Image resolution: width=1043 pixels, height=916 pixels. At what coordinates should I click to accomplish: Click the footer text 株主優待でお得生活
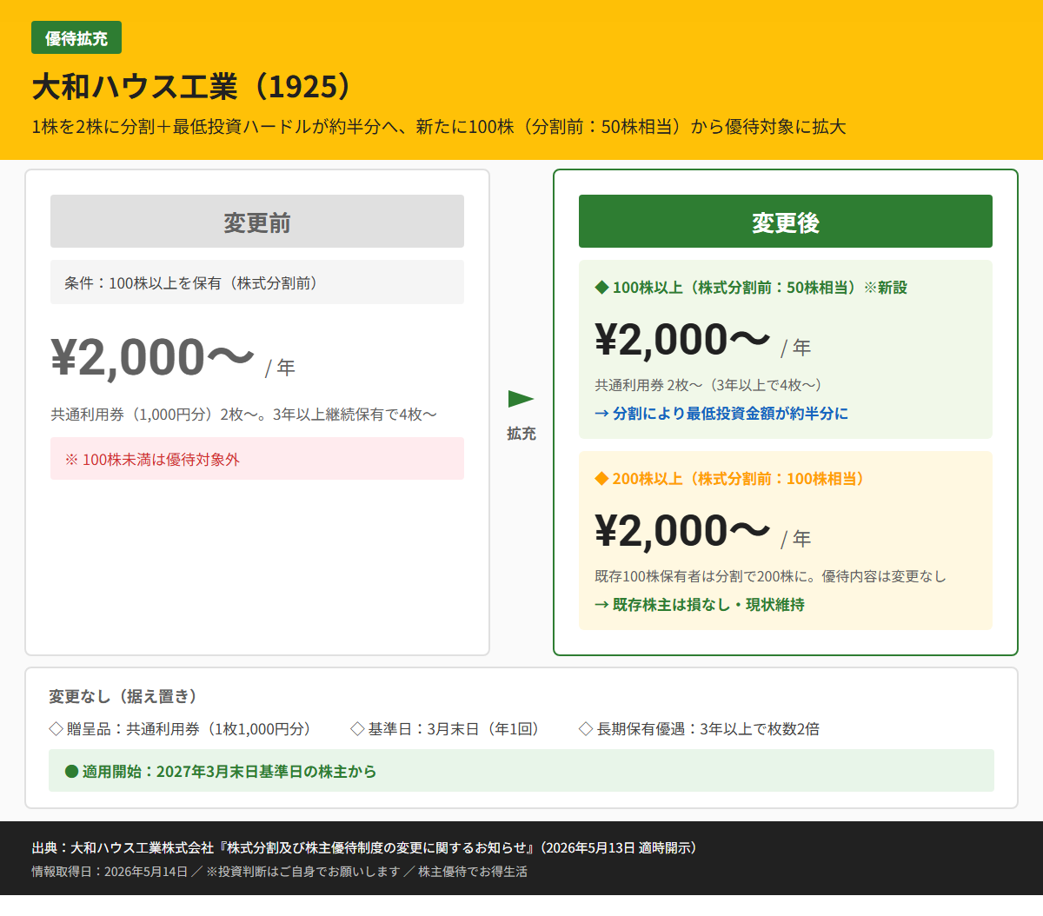click(473, 872)
